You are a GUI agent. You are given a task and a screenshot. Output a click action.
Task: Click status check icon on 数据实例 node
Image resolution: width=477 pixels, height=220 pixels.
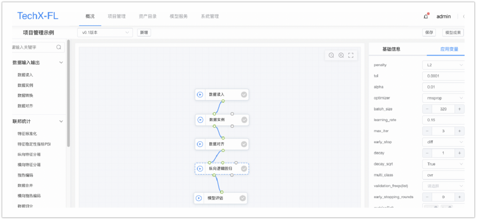pos(244,120)
